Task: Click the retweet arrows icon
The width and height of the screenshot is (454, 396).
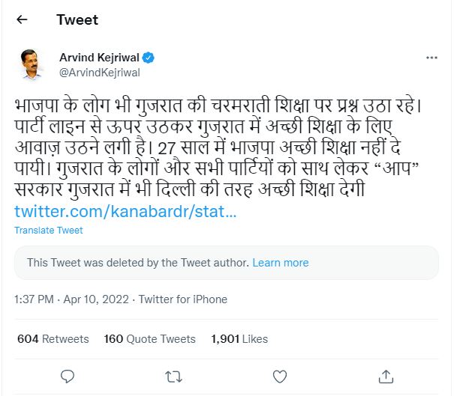Action: pos(173,375)
